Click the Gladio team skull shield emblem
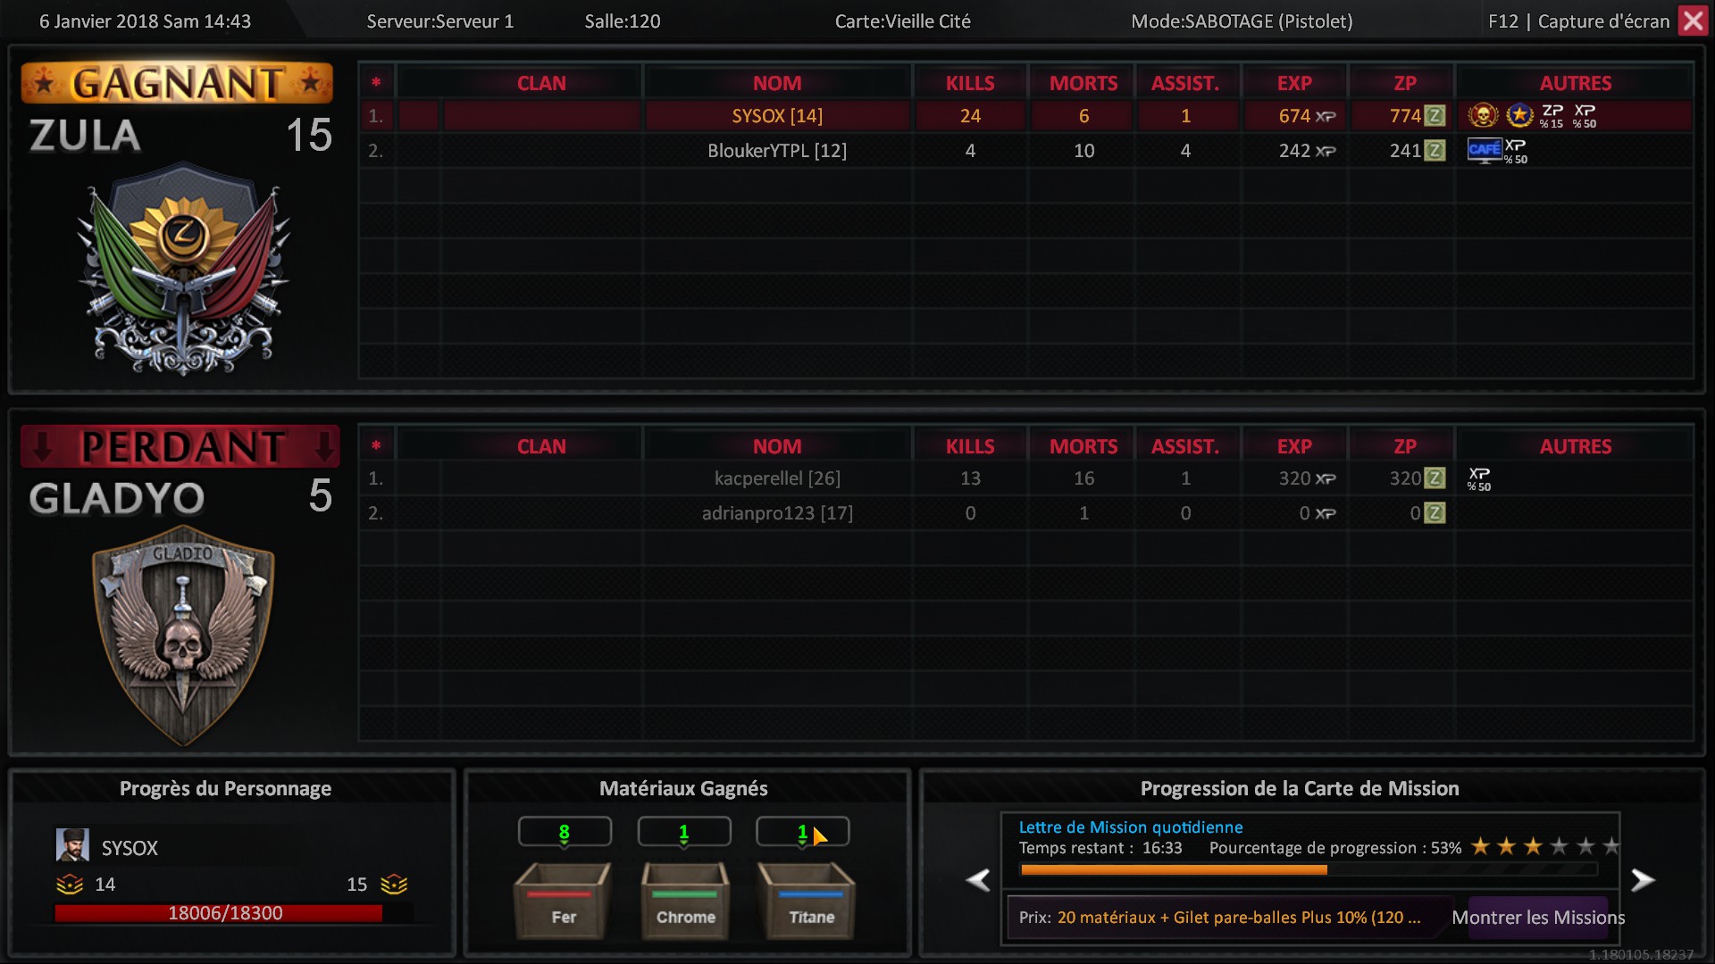 point(183,636)
